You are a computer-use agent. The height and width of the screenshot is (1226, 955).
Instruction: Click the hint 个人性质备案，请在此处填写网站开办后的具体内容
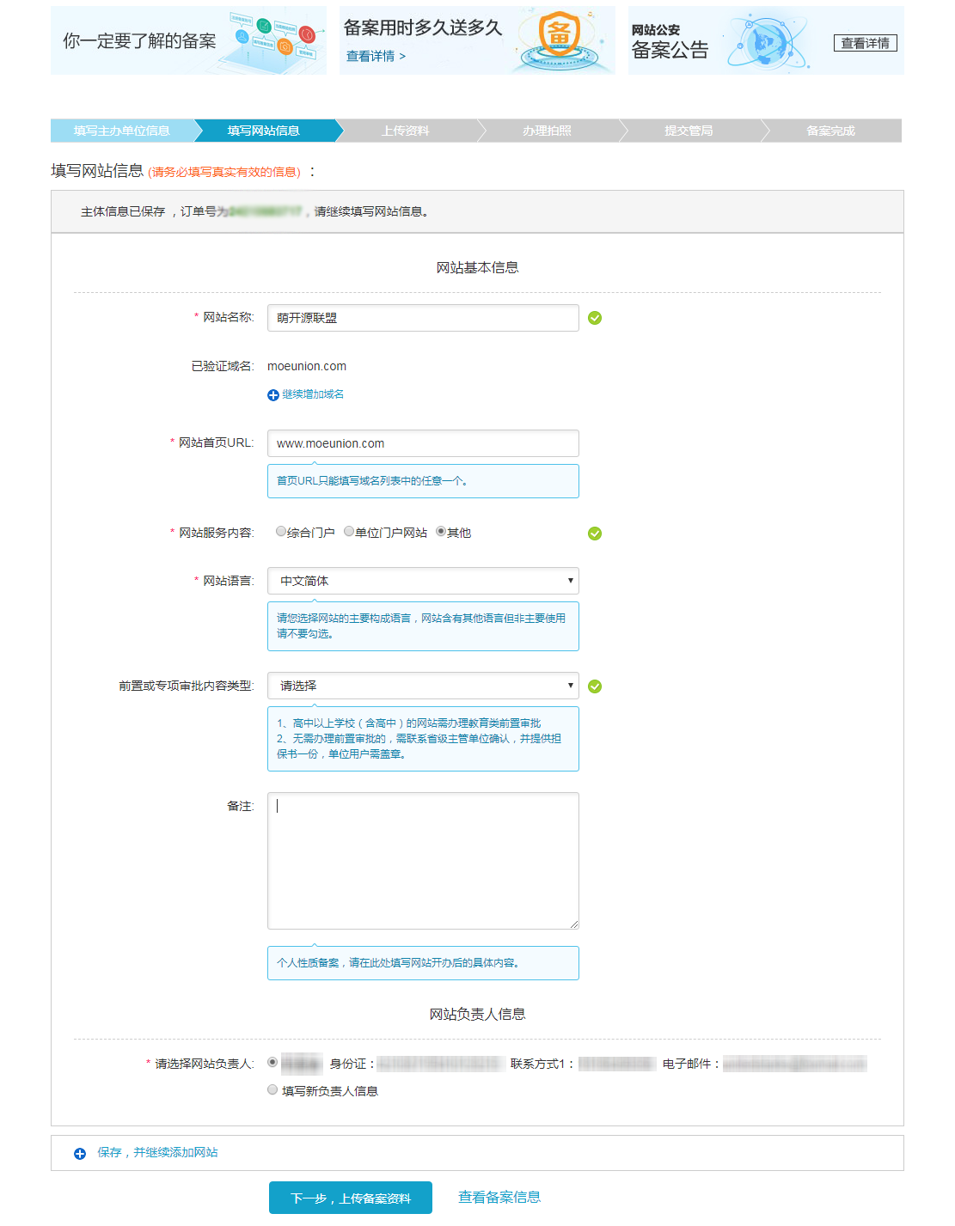[x=423, y=963]
